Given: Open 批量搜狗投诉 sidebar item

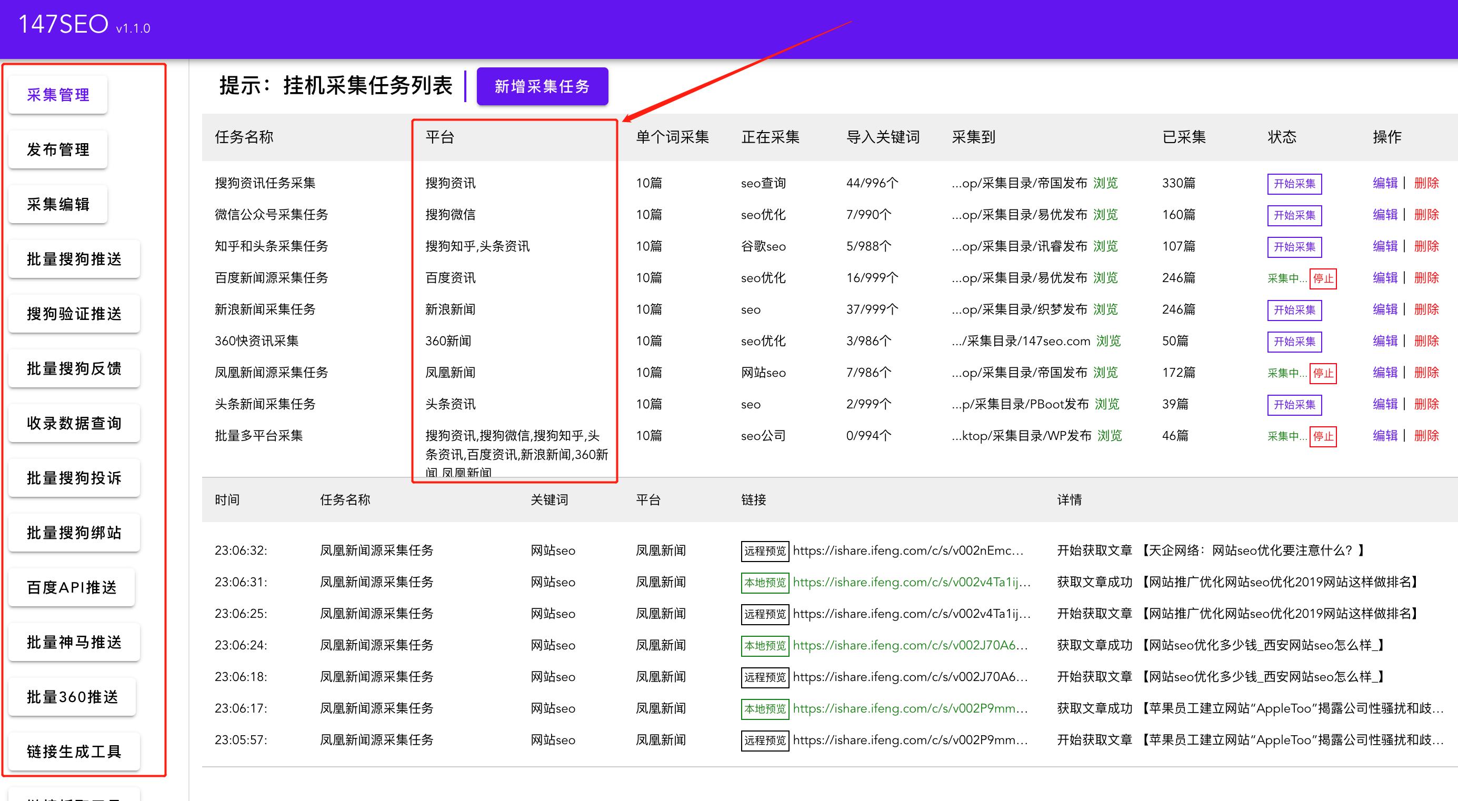Looking at the screenshot, I should [x=74, y=478].
